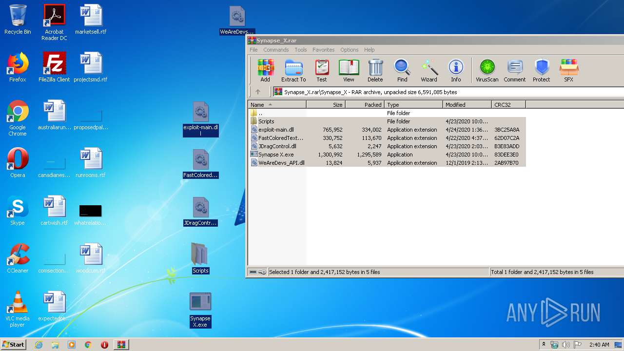This screenshot has height=351, width=624.
Task: Open the Commands menu
Action: pos(276,50)
